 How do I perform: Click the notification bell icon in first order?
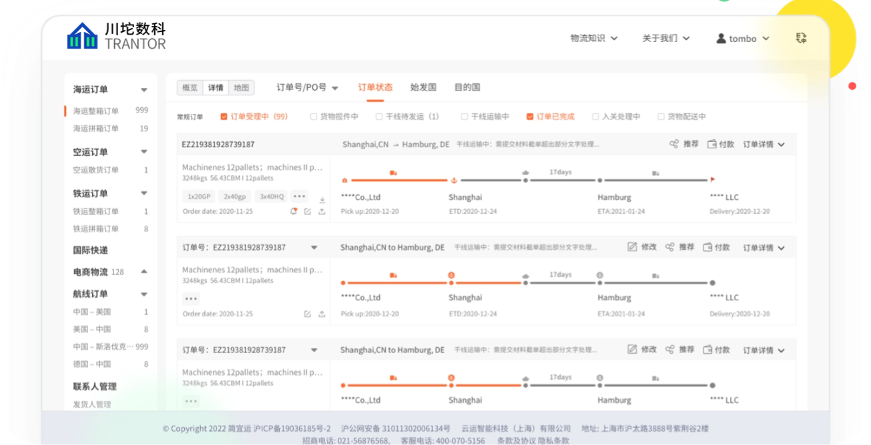pos(293,212)
